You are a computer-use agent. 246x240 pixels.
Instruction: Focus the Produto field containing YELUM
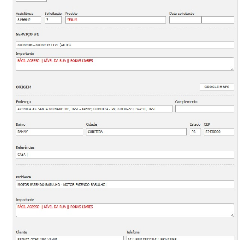(115, 20)
